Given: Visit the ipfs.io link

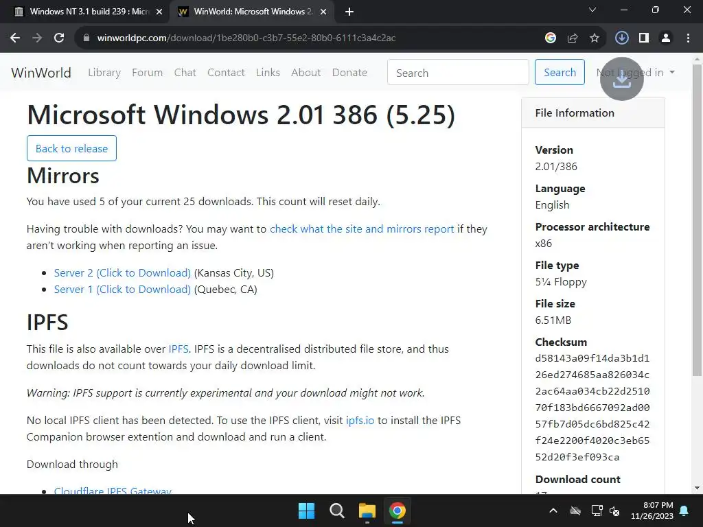Looking at the screenshot, I should tap(360, 421).
